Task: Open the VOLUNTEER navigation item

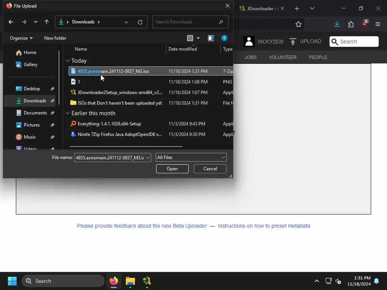Action: (x=283, y=57)
